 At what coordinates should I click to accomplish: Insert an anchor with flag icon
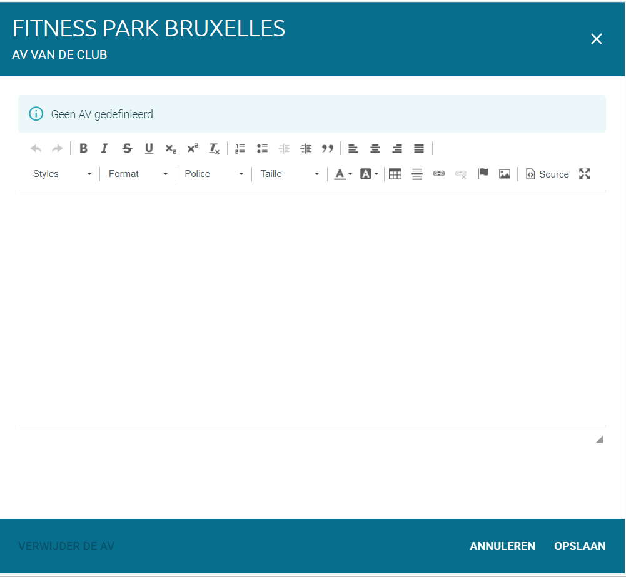pyautogui.click(x=483, y=174)
